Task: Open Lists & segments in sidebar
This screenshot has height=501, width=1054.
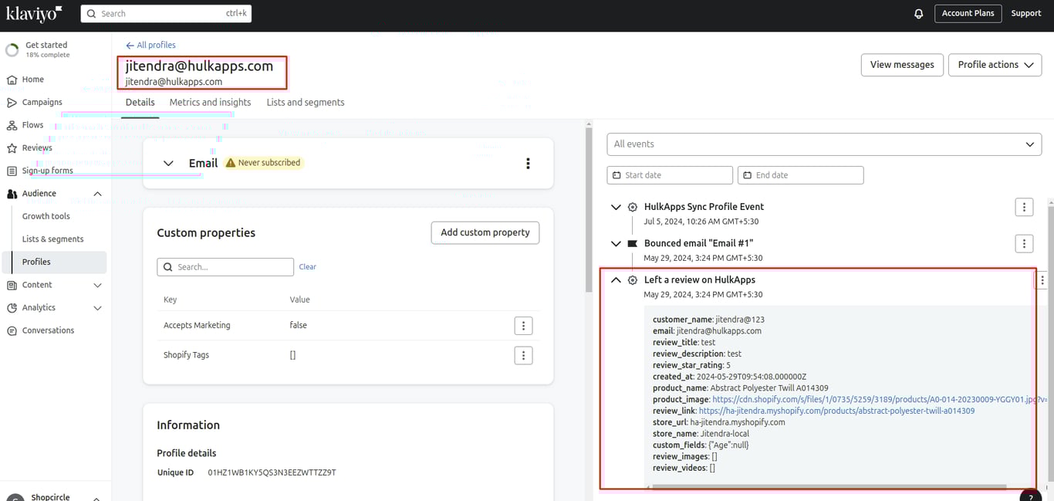Action: [52, 239]
